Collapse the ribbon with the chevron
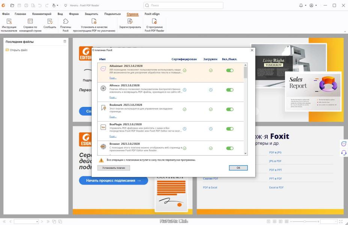The height and width of the screenshot is (225, 348). pyautogui.click(x=345, y=32)
